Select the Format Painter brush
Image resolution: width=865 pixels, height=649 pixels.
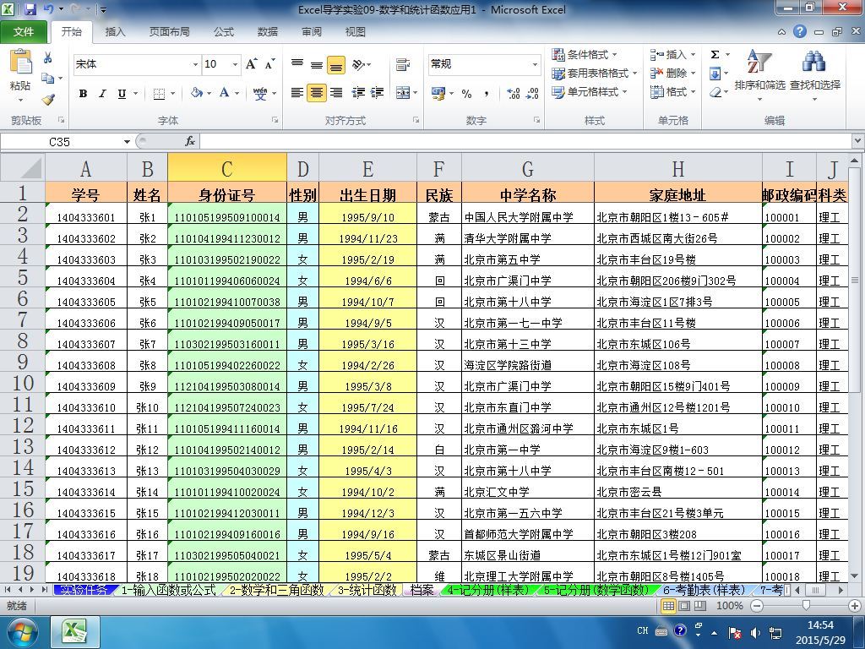click(x=48, y=100)
